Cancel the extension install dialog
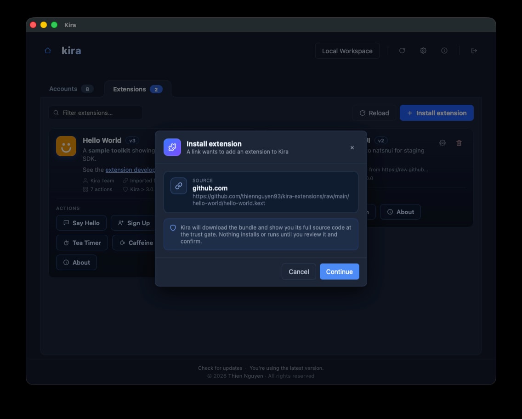Screen dimensions: 522x419 click(299, 272)
